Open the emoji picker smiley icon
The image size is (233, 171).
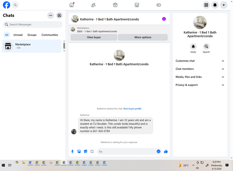click(158, 151)
